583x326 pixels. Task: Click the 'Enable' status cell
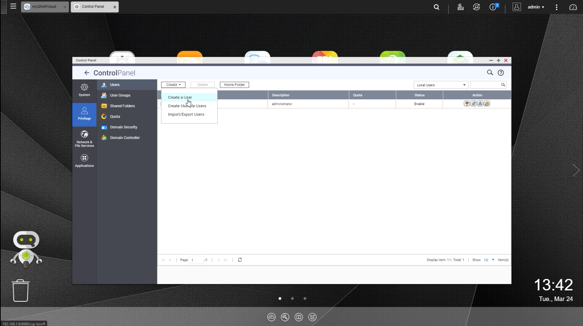pyautogui.click(x=420, y=104)
